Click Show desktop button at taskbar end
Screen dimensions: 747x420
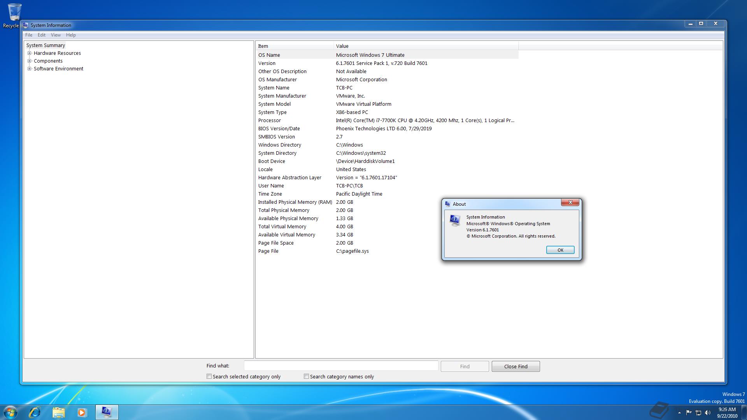(744, 412)
